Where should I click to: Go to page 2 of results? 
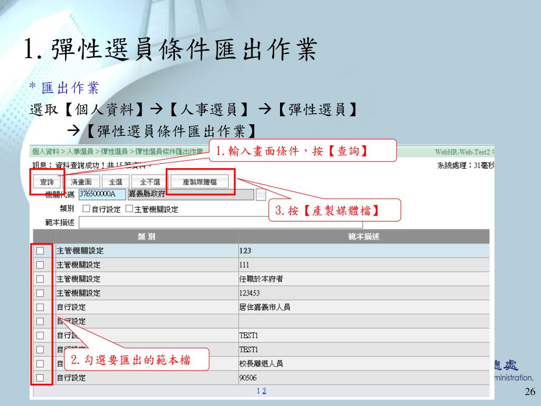(264, 391)
